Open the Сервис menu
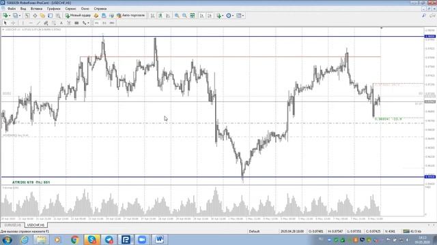The width and height of the screenshot is (437, 245). [71, 9]
